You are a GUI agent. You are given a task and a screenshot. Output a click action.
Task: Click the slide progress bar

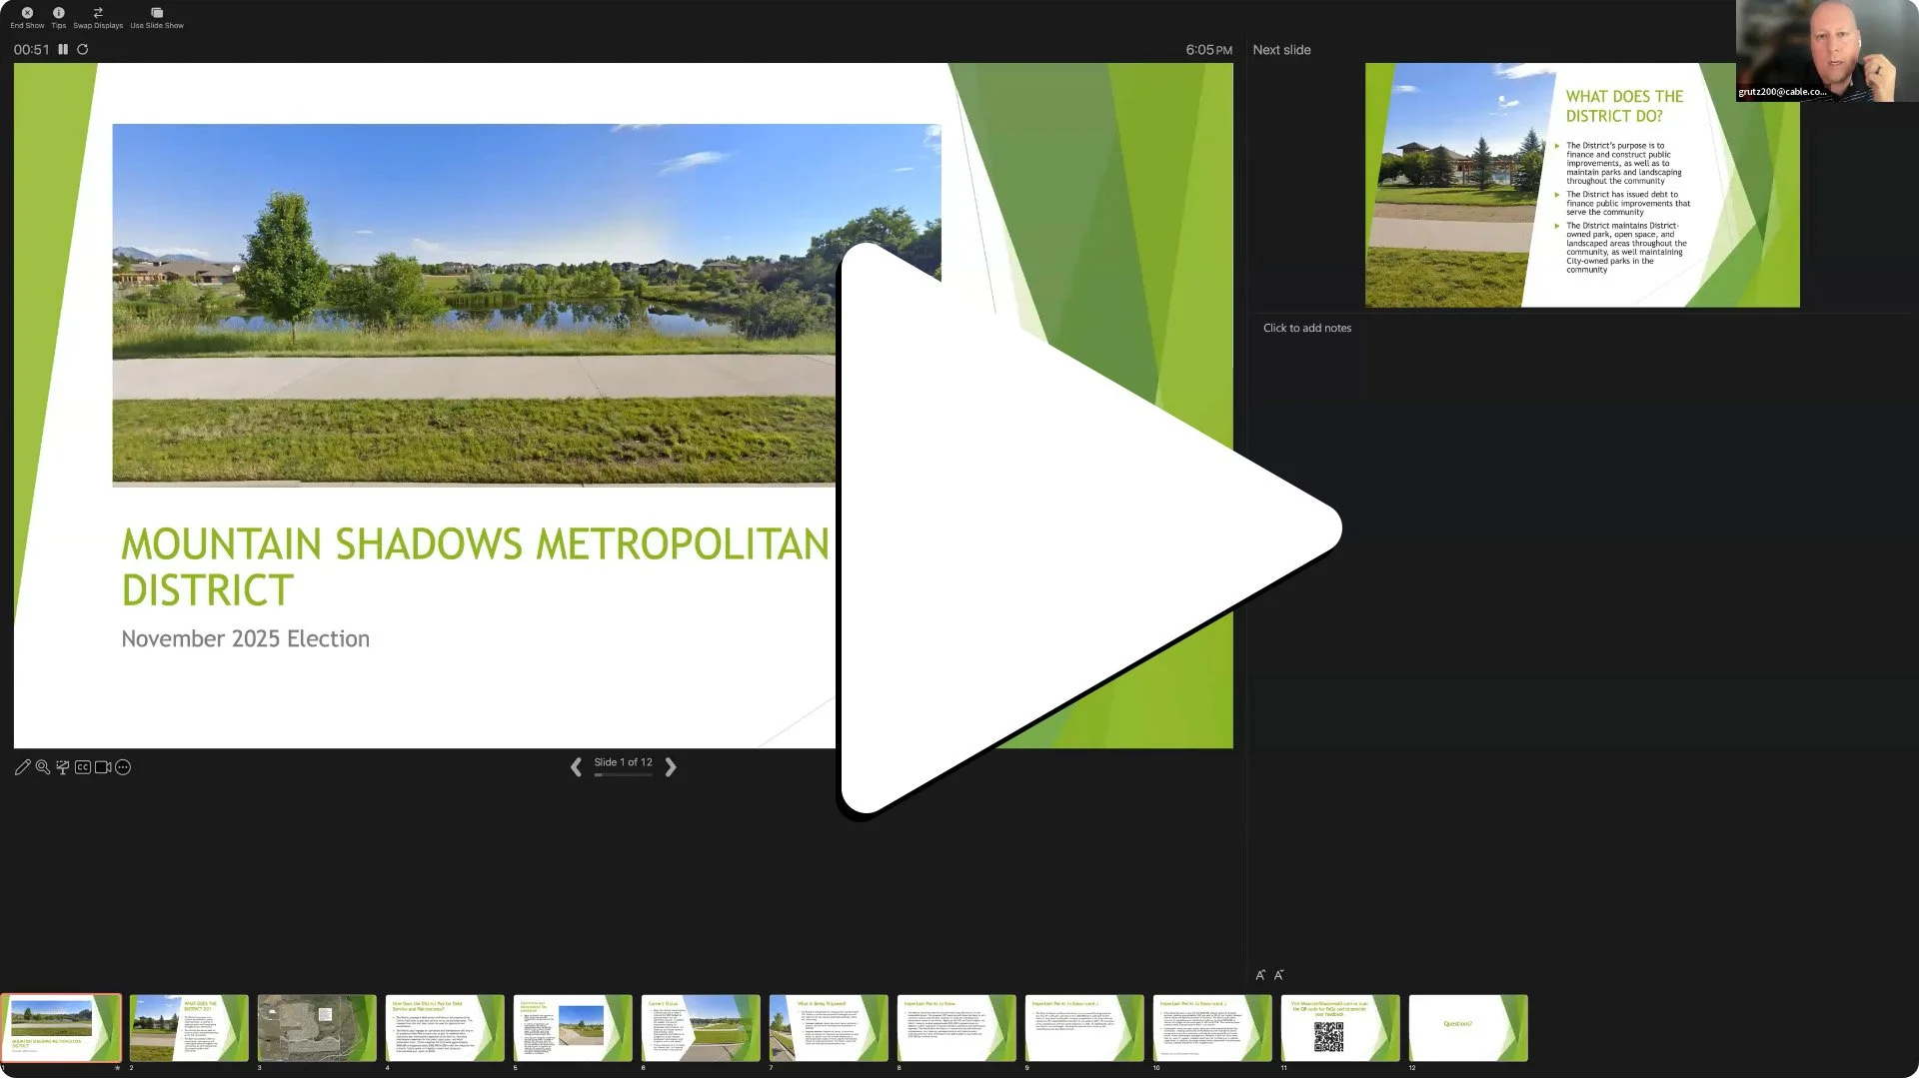[x=623, y=775]
